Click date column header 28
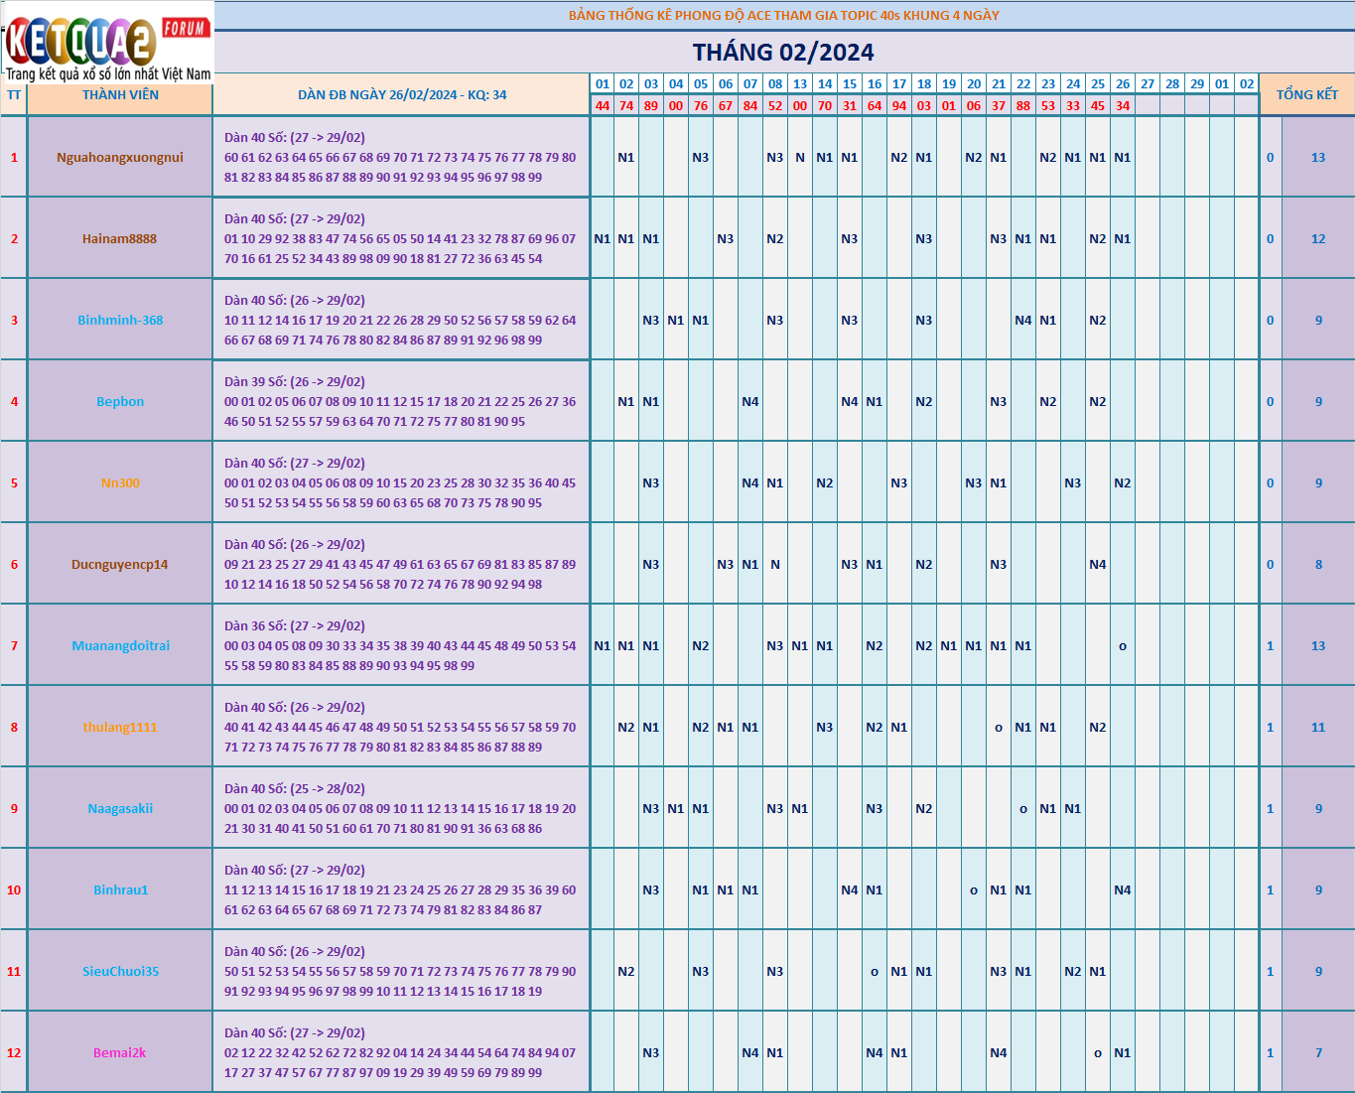Viewport: 1355px width, 1093px height. coord(1172,84)
